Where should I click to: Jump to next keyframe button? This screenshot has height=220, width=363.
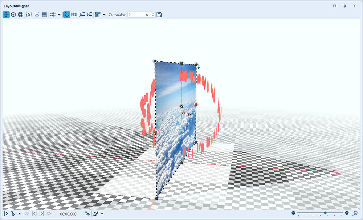(x=41, y=214)
